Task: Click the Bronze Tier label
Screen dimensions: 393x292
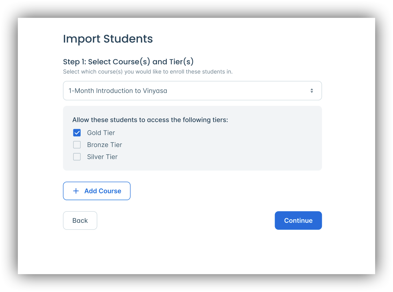Action: click(x=104, y=145)
